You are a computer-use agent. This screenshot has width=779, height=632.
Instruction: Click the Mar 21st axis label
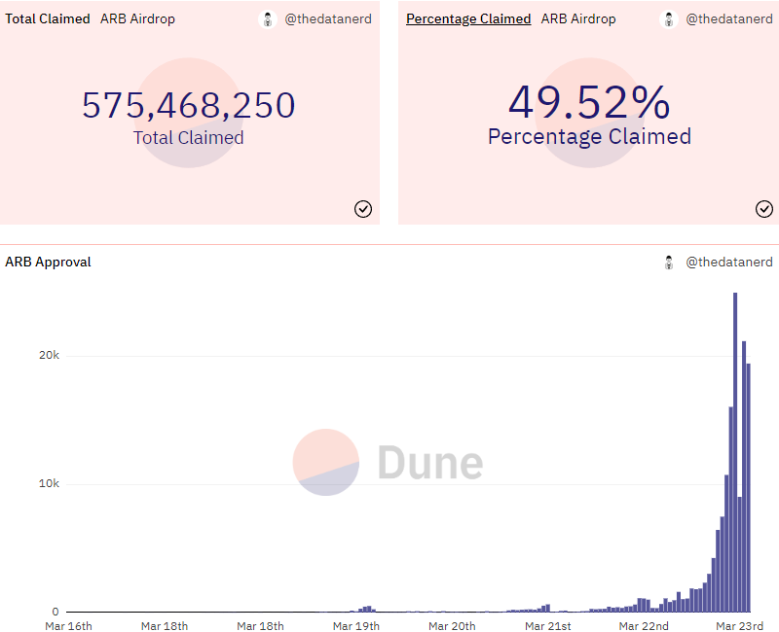pyautogui.click(x=548, y=626)
